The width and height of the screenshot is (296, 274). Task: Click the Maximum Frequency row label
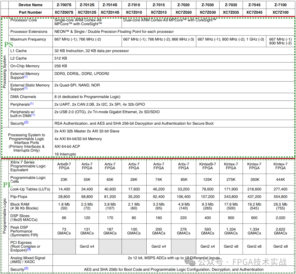(x=28, y=39)
